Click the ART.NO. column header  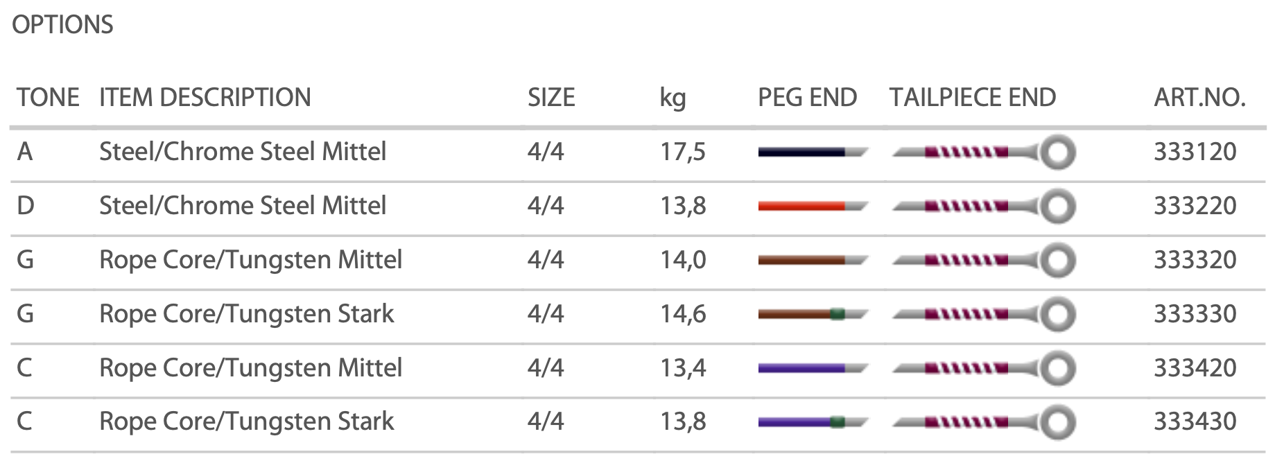coord(1199,98)
